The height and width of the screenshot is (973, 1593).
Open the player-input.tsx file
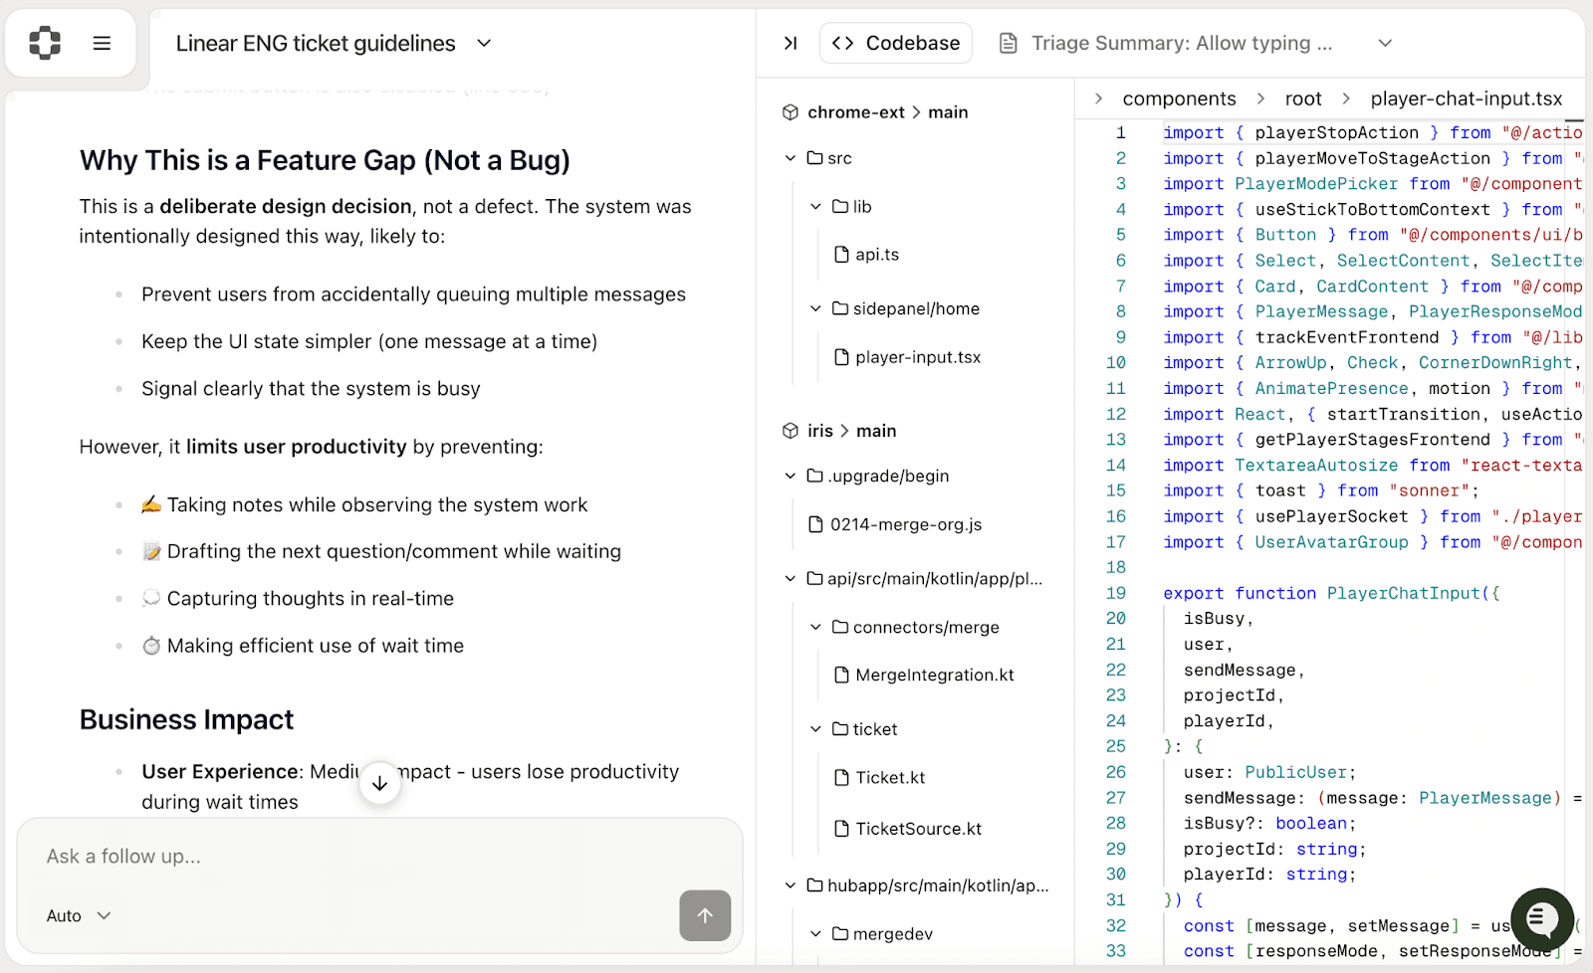[917, 357]
